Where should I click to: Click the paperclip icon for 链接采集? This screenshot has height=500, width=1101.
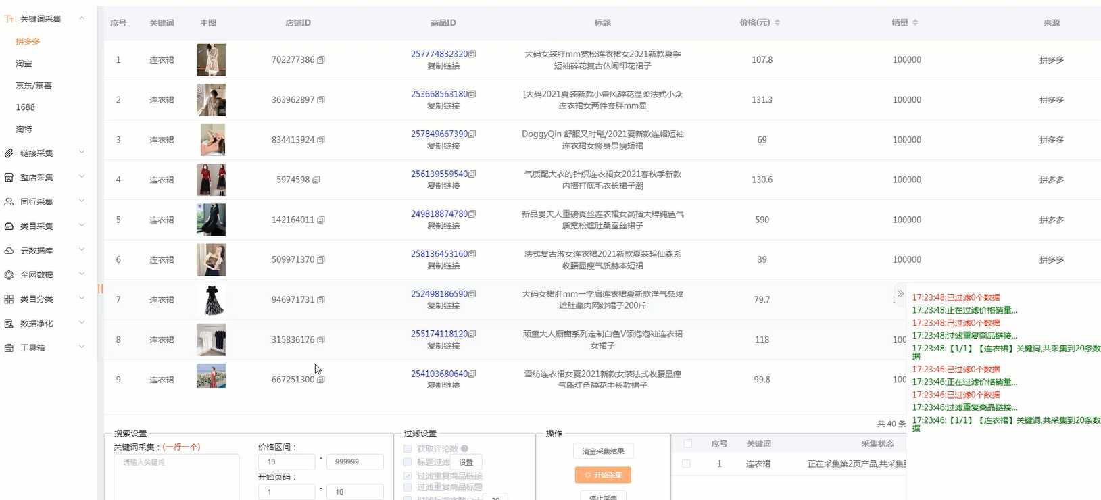point(9,153)
